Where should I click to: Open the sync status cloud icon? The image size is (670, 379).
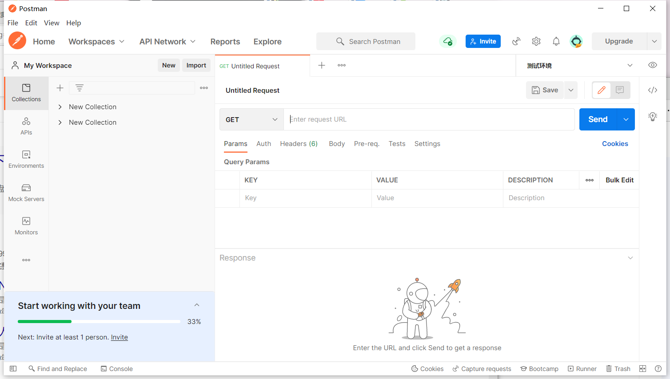[448, 41]
